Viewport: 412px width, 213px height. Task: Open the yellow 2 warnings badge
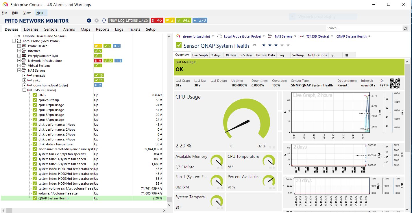click(x=170, y=20)
